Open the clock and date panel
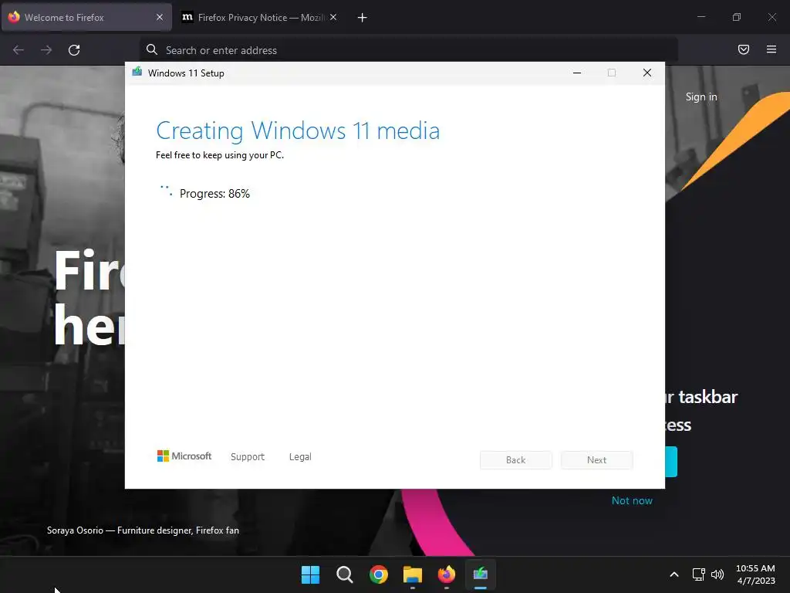This screenshot has height=593, width=790. click(x=755, y=574)
